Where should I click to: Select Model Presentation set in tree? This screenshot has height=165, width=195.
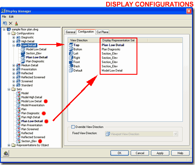coord(33,105)
